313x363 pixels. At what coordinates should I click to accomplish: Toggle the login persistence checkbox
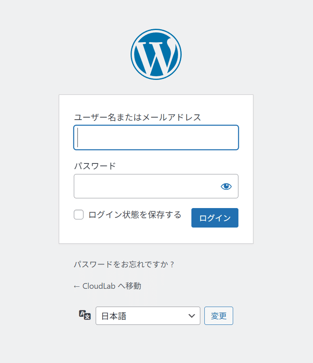[79, 214]
